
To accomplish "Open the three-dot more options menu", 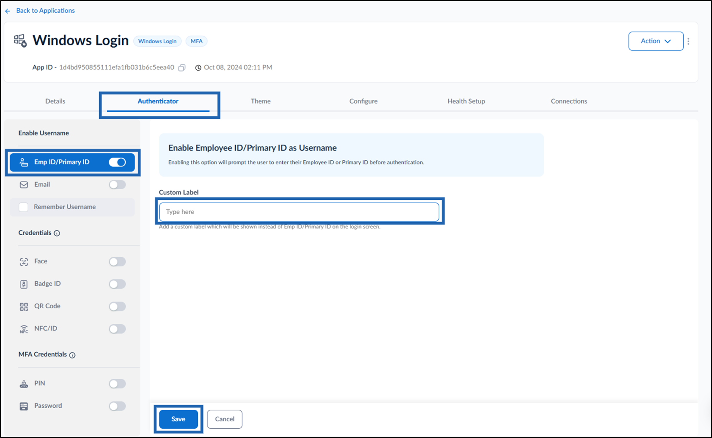I will click(688, 41).
